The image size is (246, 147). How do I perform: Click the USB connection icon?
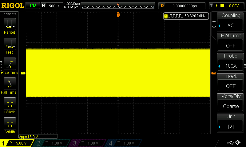[x=230, y=143]
